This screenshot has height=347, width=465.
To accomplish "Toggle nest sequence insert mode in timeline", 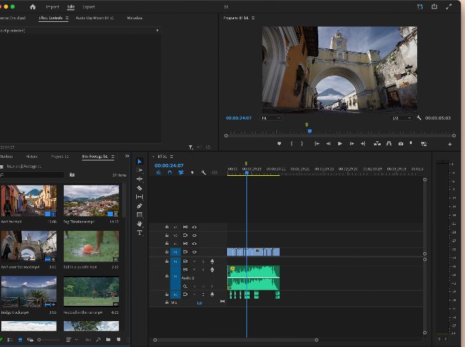I will click(x=158, y=173).
